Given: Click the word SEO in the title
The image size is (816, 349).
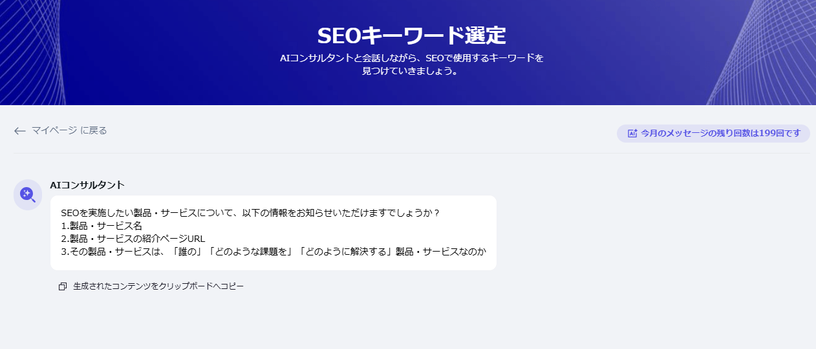Looking at the screenshot, I should (339, 35).
